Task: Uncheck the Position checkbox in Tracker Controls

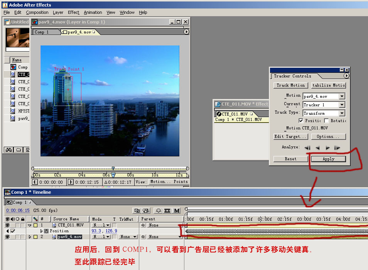Action: (301, 121)
